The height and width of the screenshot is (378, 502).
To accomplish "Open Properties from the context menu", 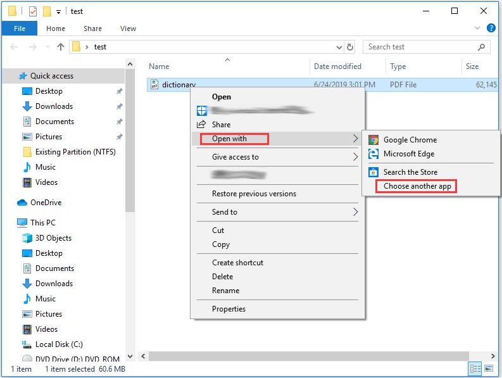I will click(229, 309).
